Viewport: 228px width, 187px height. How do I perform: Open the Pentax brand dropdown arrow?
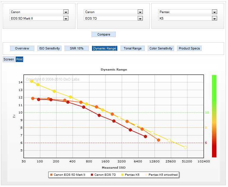(214, 12)
